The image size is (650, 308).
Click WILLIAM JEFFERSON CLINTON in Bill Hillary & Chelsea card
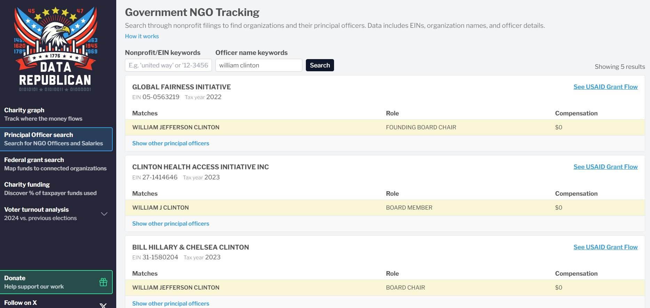pos(176,287)
